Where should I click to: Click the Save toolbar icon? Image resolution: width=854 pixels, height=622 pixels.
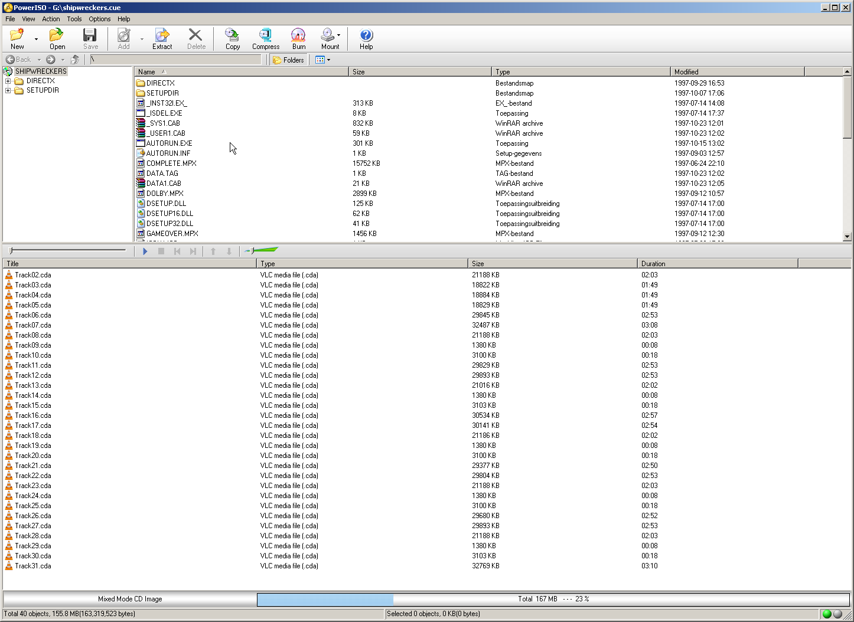coord(90,39)
